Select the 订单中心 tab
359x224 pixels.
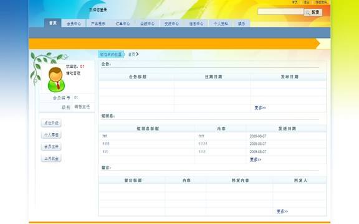123,24
